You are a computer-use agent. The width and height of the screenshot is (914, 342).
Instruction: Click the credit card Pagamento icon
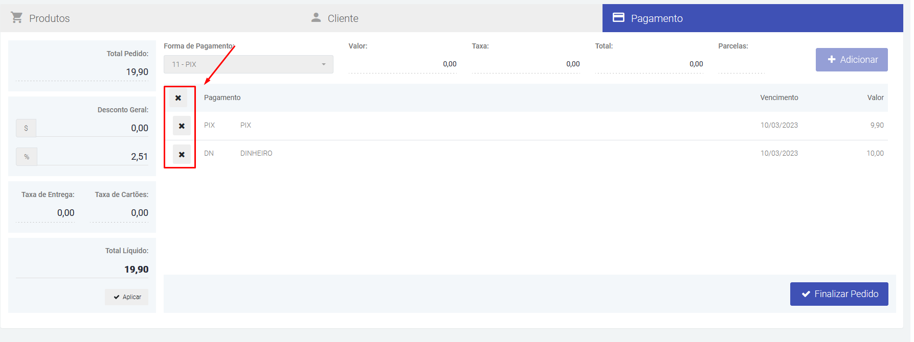[618, 18]
